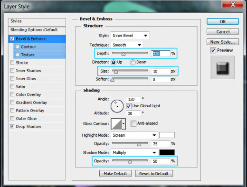
Task: Enable the Pattern Overlay checkbox
Action: (x=12, y=111)
